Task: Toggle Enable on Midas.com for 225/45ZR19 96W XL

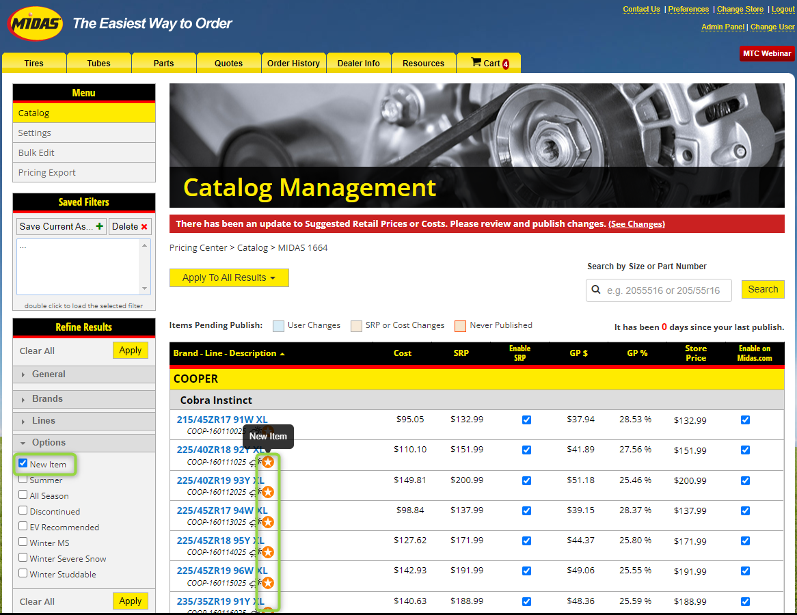Action: click(745, 571)
